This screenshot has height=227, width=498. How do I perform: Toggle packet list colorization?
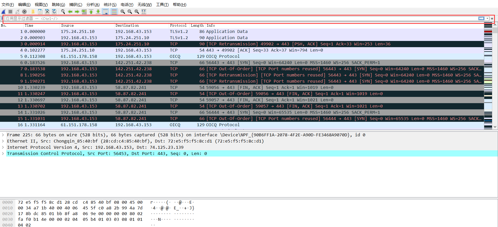tap(114, 12)
